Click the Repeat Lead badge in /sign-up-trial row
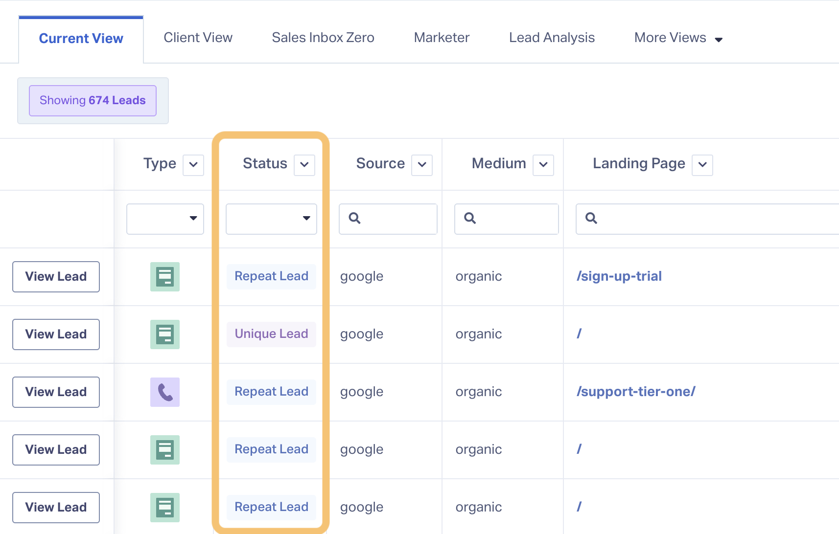Screen dimensions: 839x534 click(x=271, y=277)
